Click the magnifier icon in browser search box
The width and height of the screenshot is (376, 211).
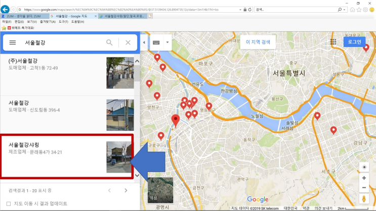(340, 10)
